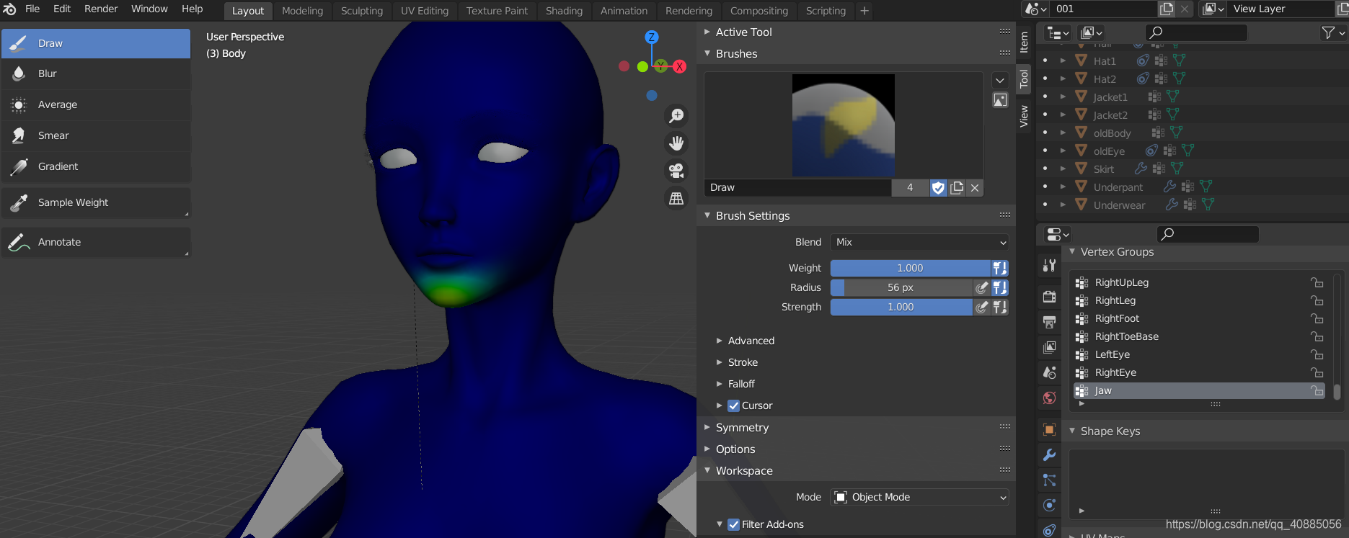Open the World properties tab
Screen dimensions: 1349x538
tap(1049, 398)
